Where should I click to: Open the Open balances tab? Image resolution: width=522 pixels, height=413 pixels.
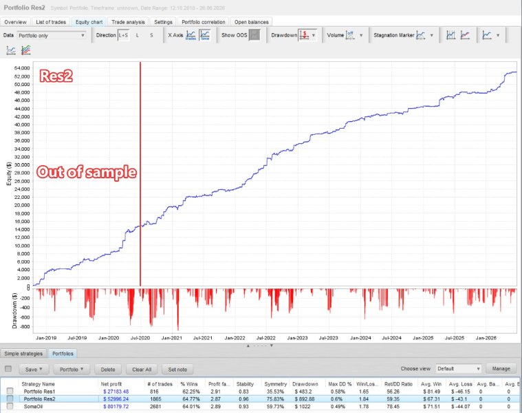(x=251, y=22)
